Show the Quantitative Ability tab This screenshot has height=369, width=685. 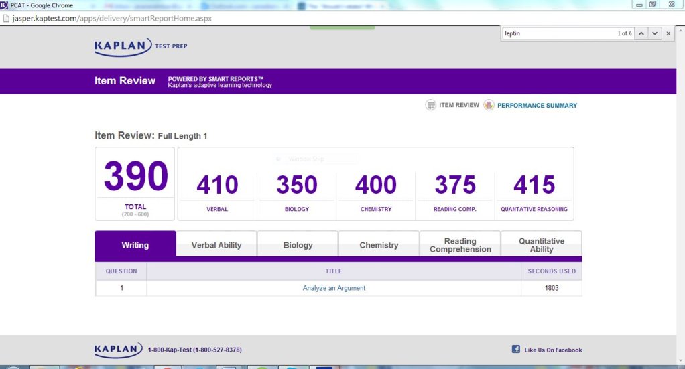click(542, 245)
